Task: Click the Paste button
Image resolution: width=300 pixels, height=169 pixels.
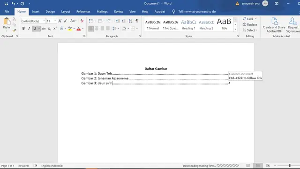Action: (x=7, y=24)
